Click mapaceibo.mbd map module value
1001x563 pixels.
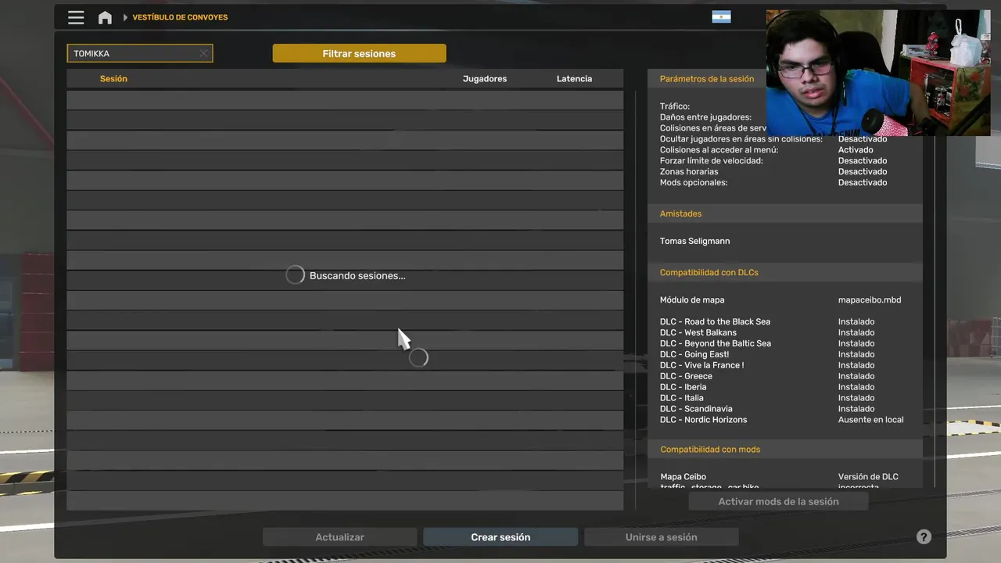(x=870, y=299)
